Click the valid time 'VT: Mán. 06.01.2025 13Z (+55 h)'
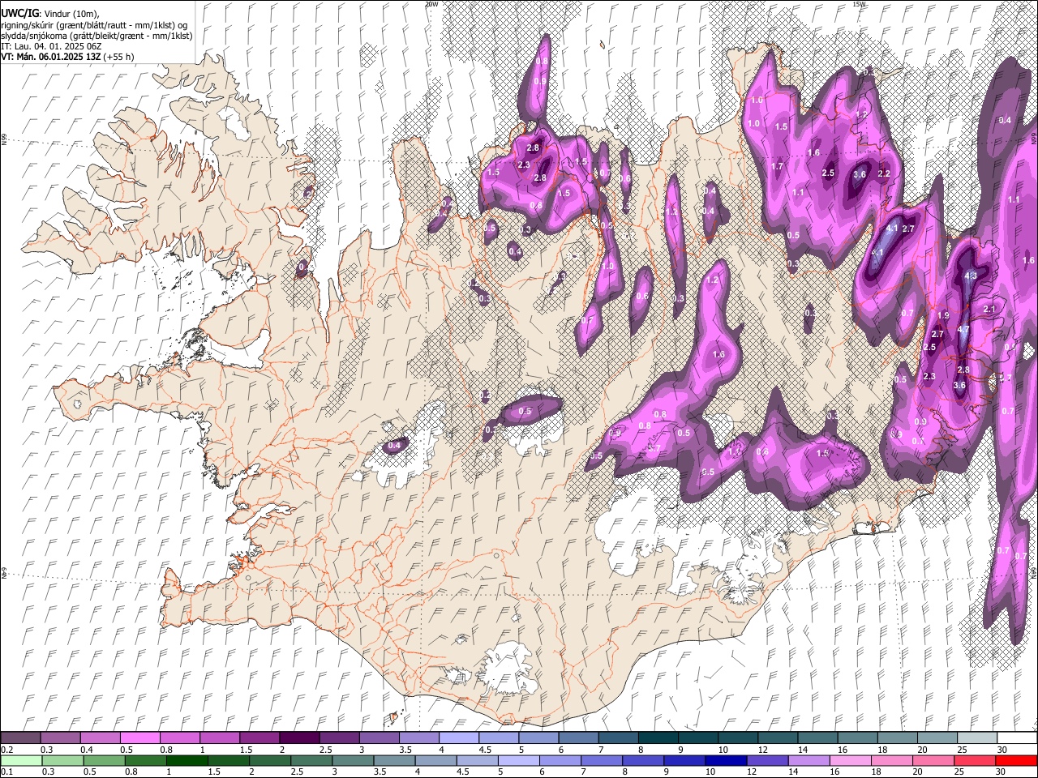The width and height of the screenshot is (1038, 778). click(x=67, y=57)
